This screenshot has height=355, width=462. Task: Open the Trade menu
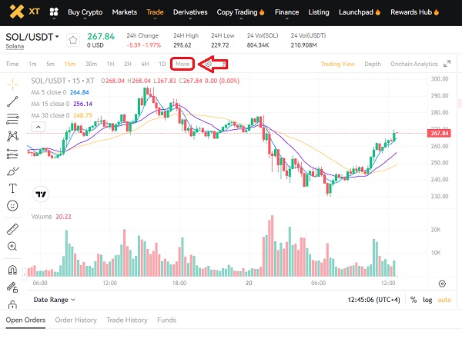(155, 12)
